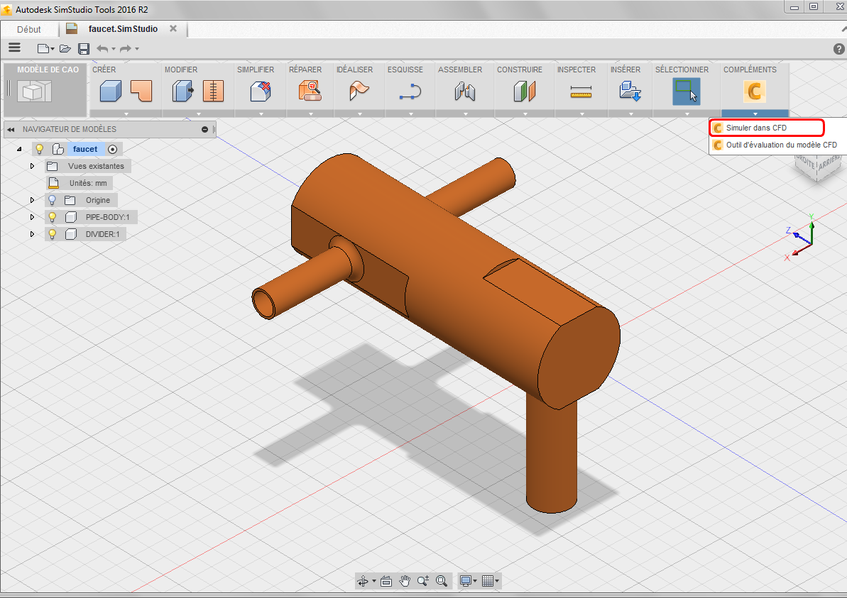847x598 pixels.
Task: Choose Simuler dans CFD menu entry
Action: pyautogui.click(x=767, y=128)
